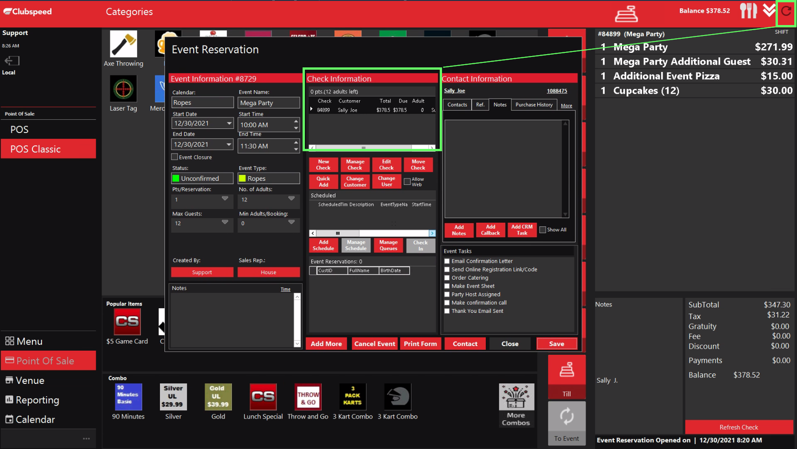
Task: Click the event Notes vertical scrollbar down arrow
Action: pos(297,344)
